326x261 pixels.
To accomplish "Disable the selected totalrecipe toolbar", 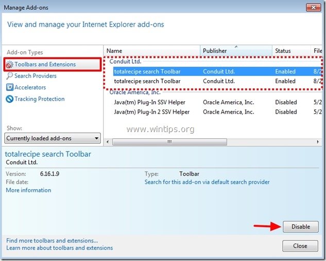I will [301, 227].
